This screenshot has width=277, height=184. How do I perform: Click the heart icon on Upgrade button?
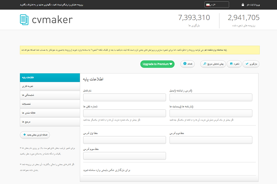[x=171, y=64]
